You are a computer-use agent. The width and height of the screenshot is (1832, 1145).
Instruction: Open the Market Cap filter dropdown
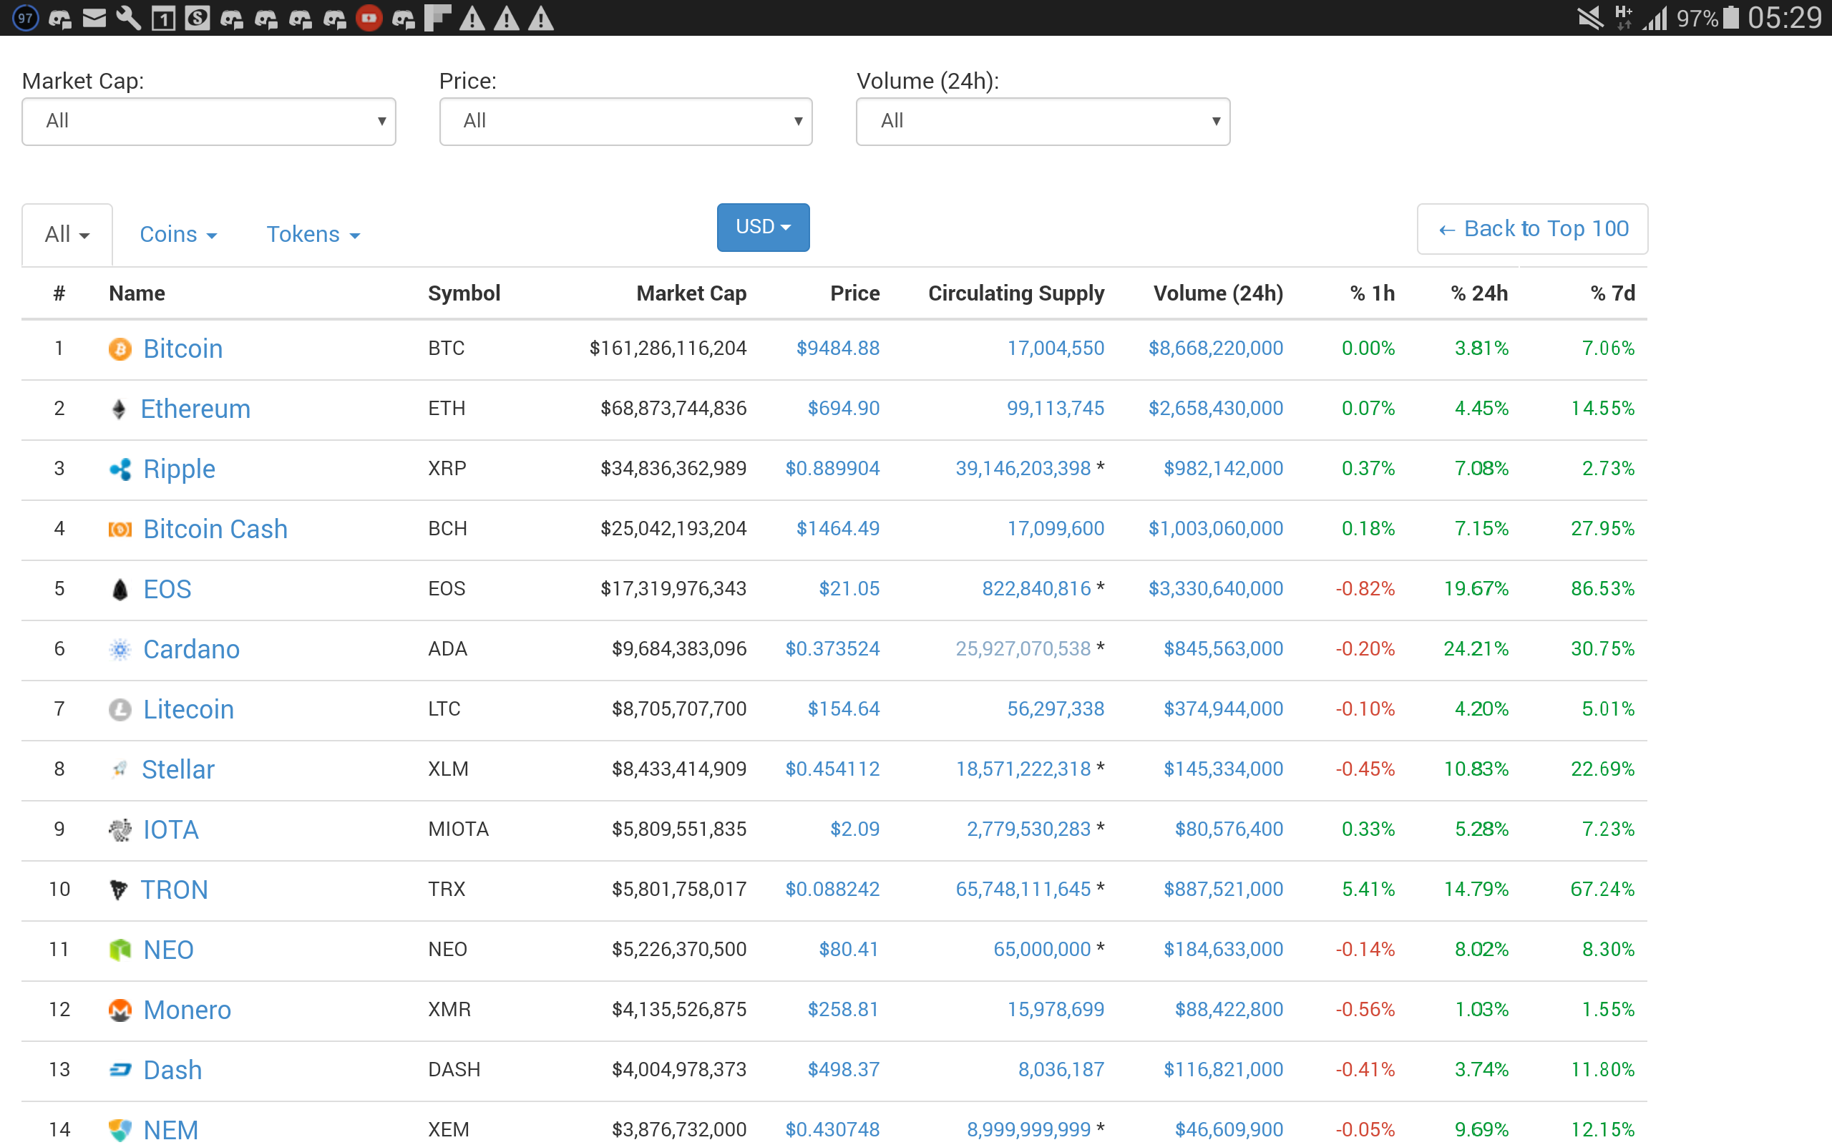[209, 121]
